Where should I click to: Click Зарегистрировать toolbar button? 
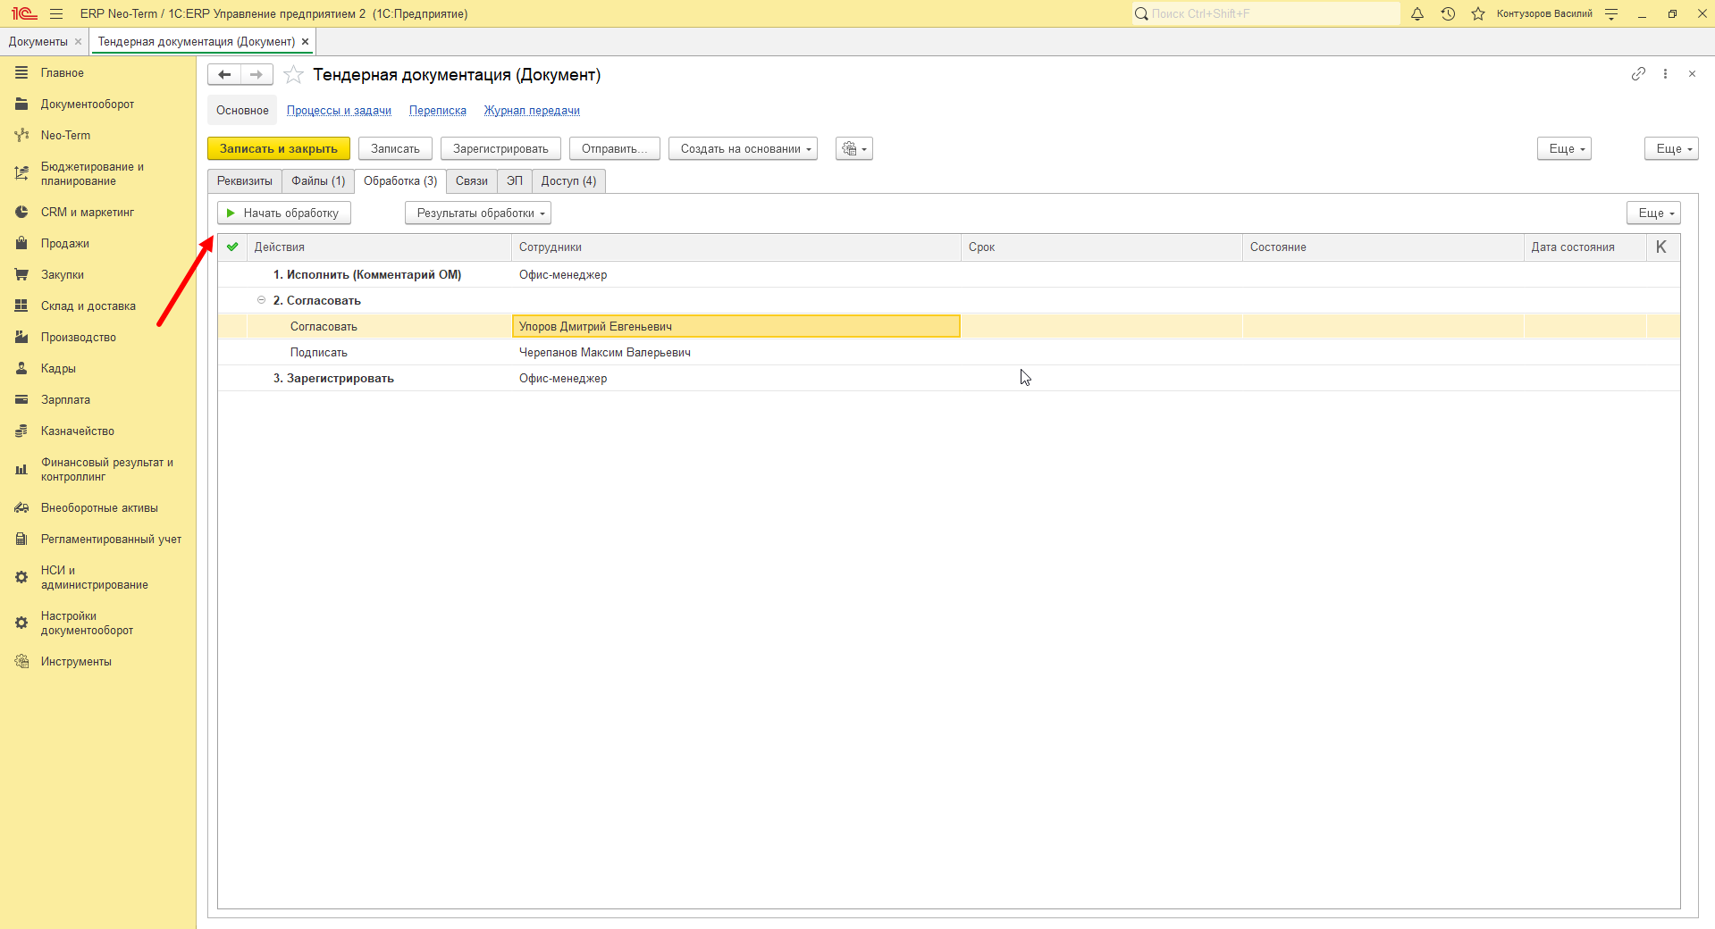point(500,148)
